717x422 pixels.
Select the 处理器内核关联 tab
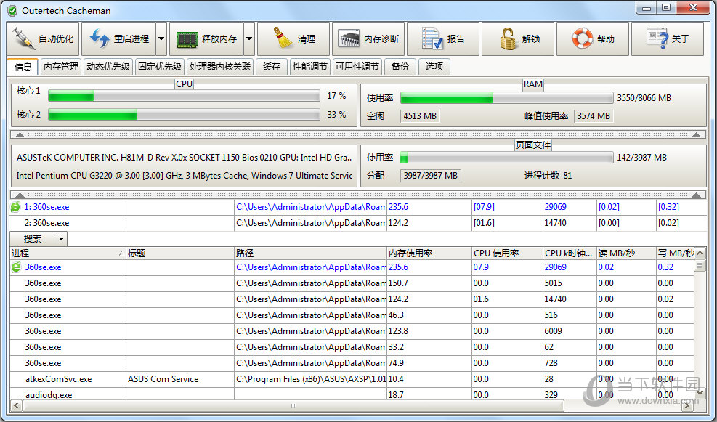click(220, 67)
